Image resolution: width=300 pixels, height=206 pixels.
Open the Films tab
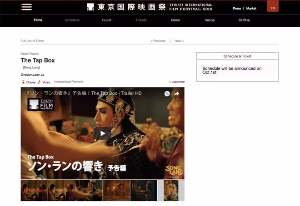click(x=38, y=20)
